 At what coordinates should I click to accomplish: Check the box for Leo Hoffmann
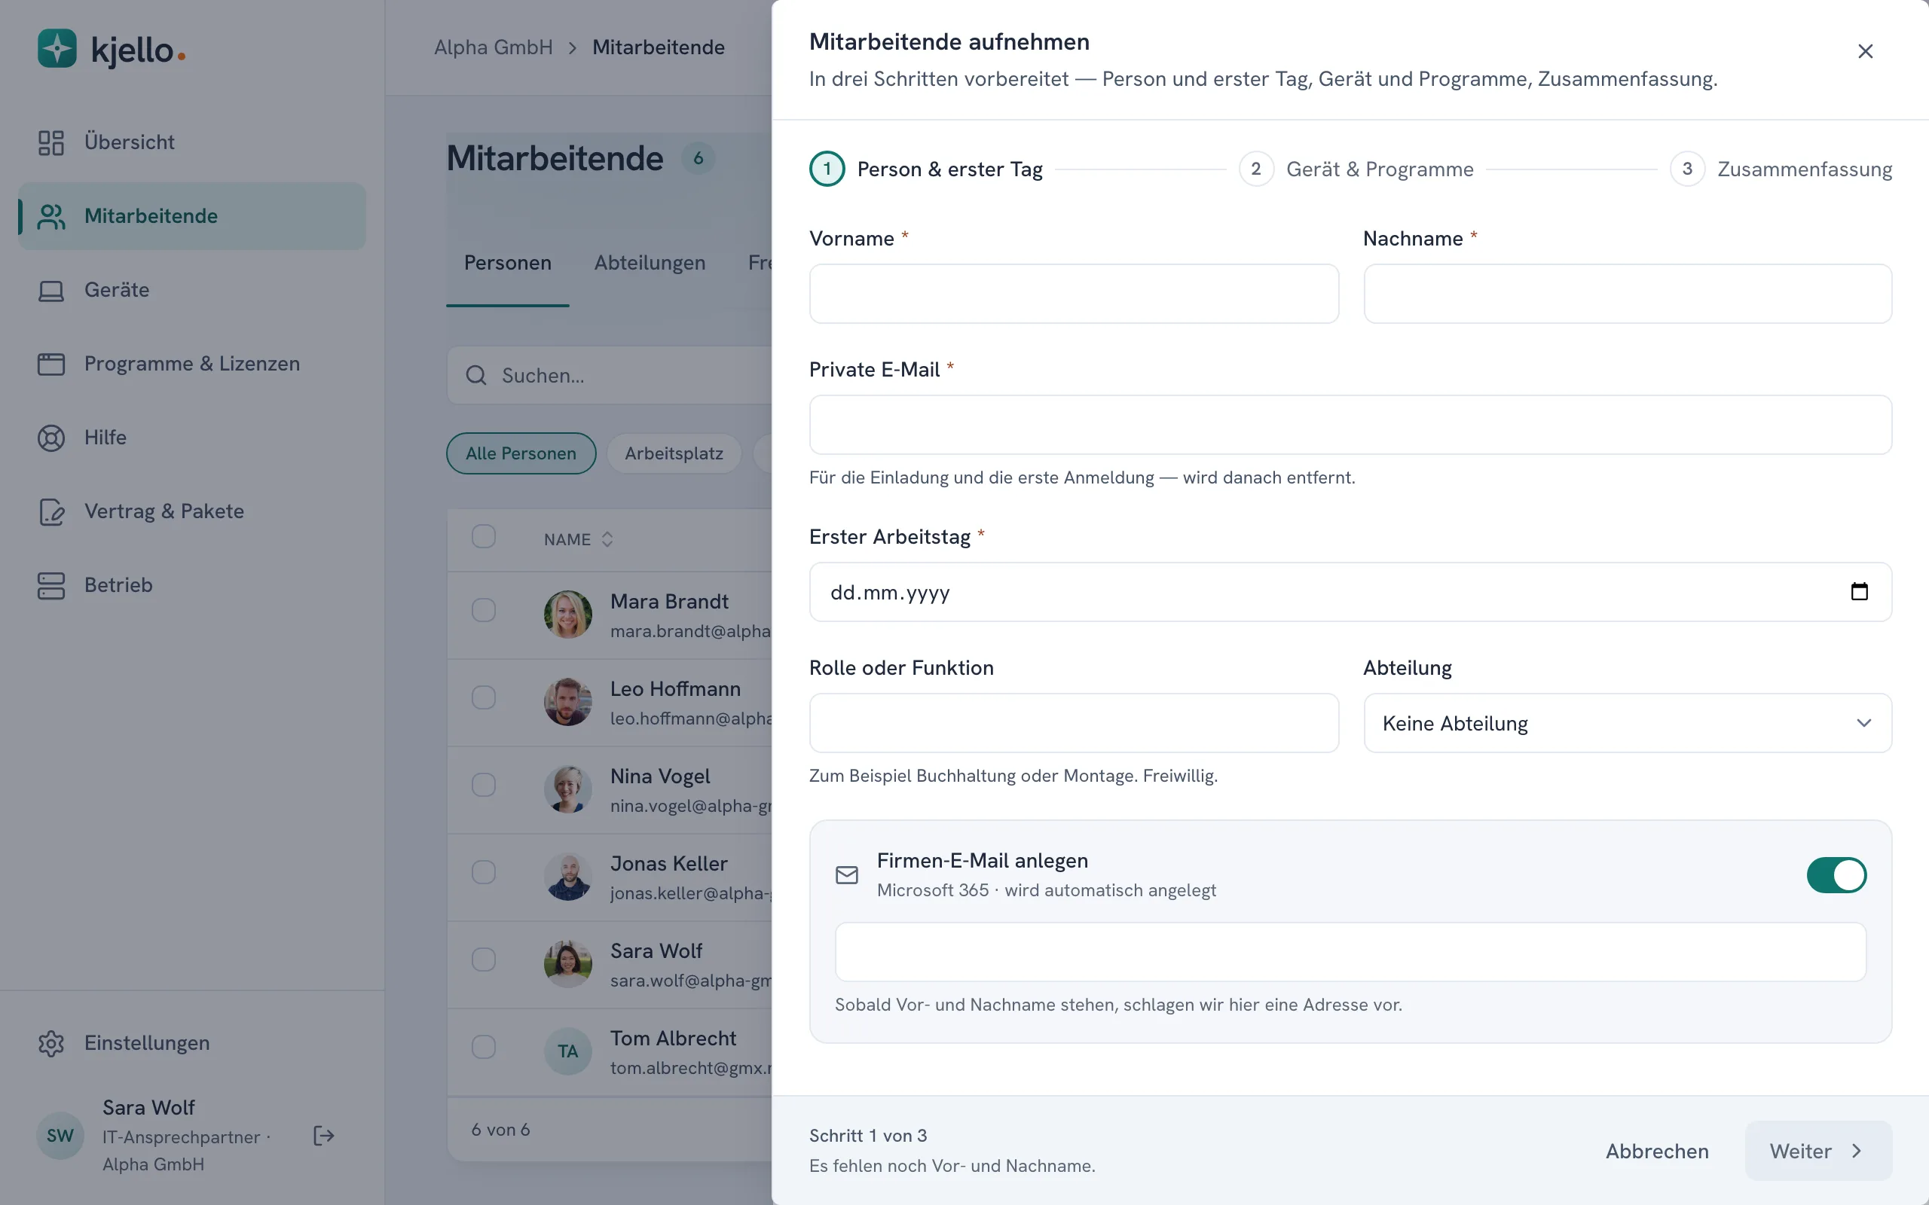tap(484, 697)
